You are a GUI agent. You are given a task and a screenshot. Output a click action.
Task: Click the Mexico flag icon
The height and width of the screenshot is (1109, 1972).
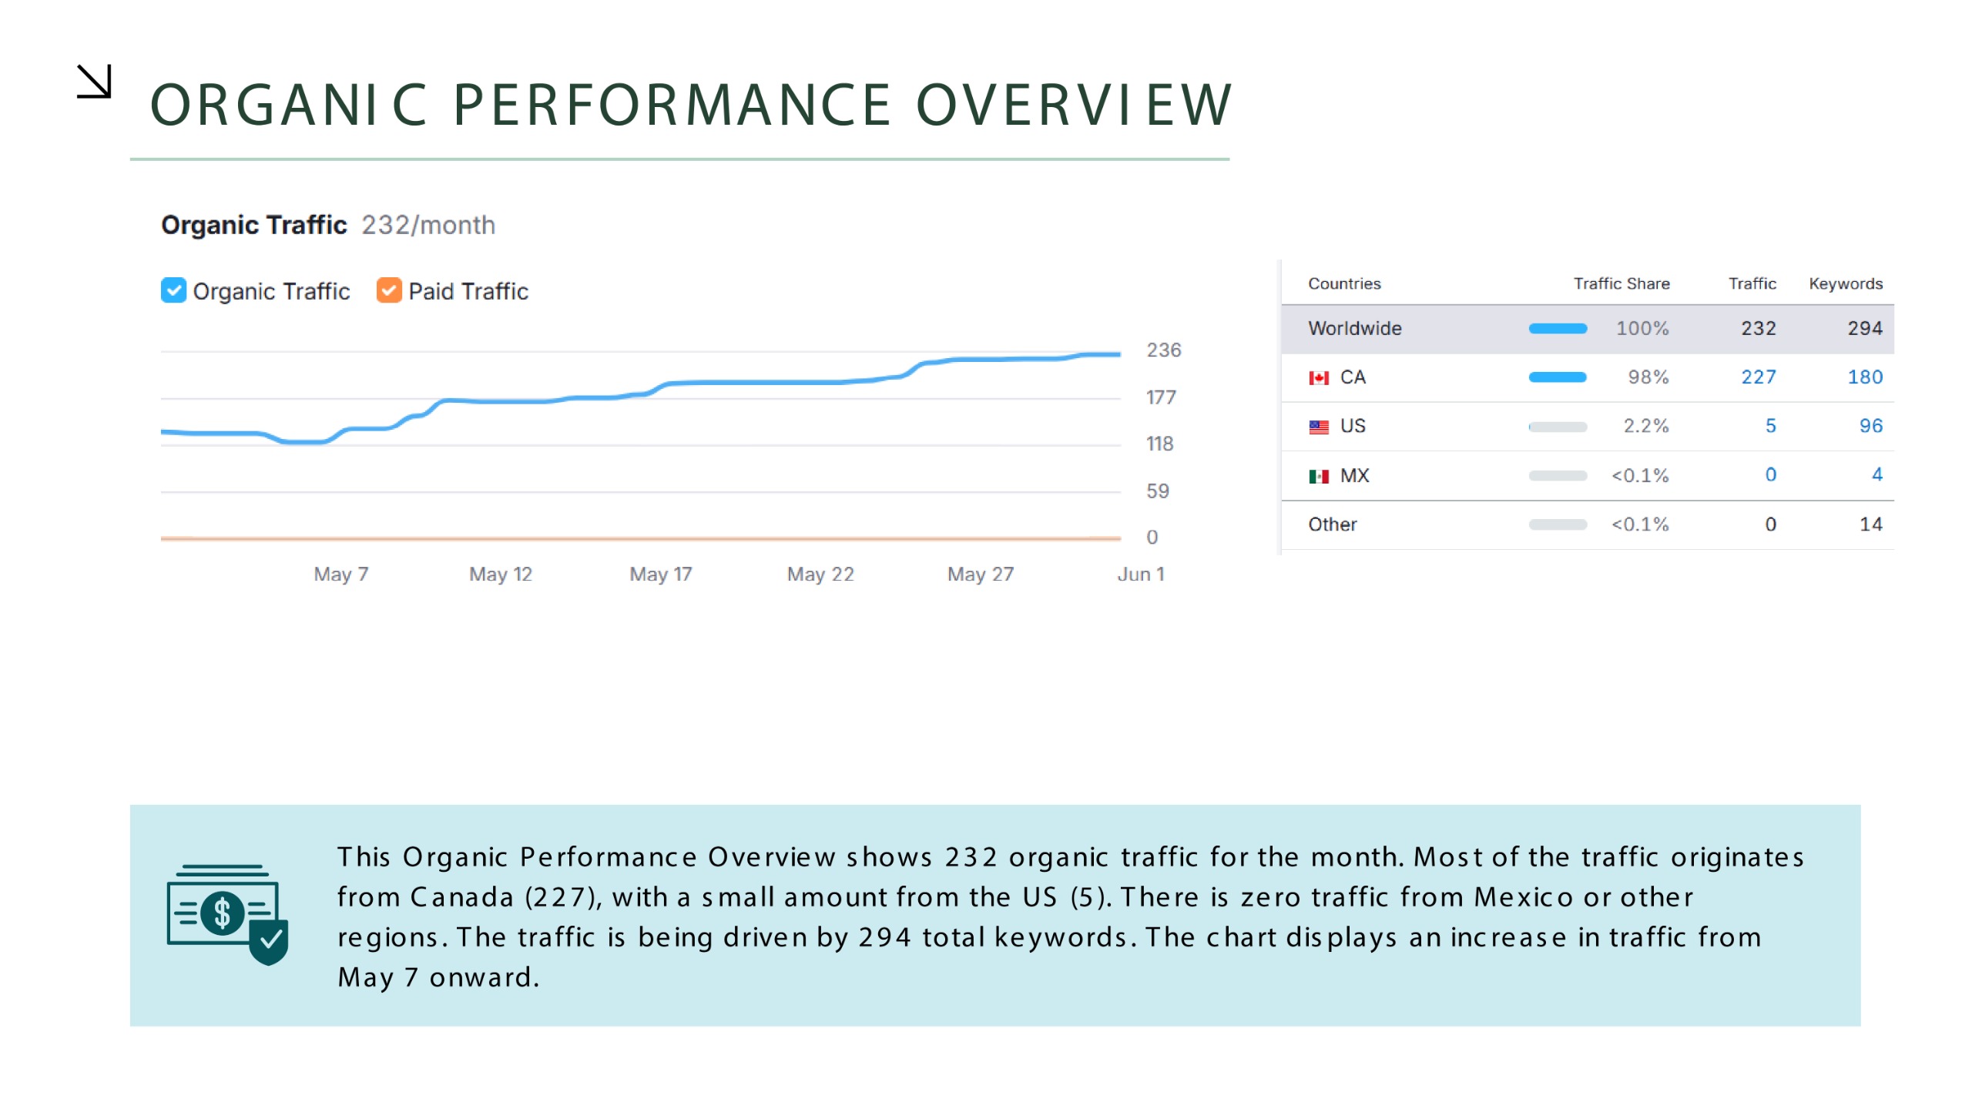coord(1318,476)
